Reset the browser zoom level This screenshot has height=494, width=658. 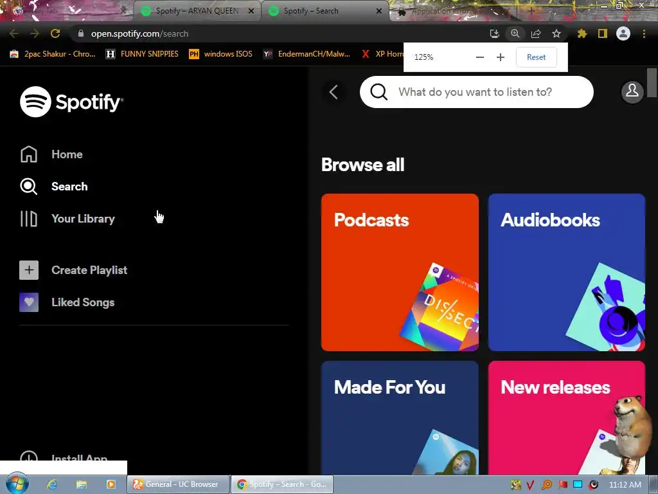point(537,57)
